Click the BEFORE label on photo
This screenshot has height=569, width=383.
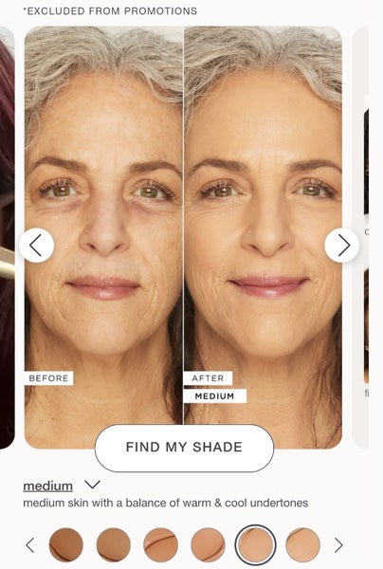48,378
